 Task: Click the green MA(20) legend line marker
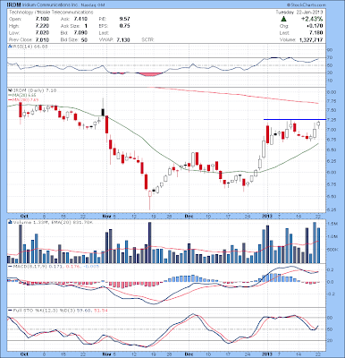pyautogui.click(x=9, y=95)
